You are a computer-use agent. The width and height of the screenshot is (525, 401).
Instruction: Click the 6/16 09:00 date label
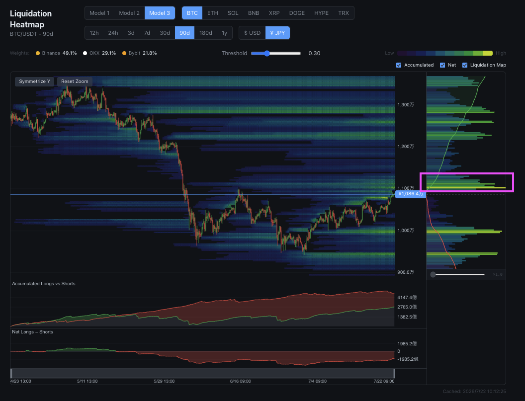click(x=241, y=381)
